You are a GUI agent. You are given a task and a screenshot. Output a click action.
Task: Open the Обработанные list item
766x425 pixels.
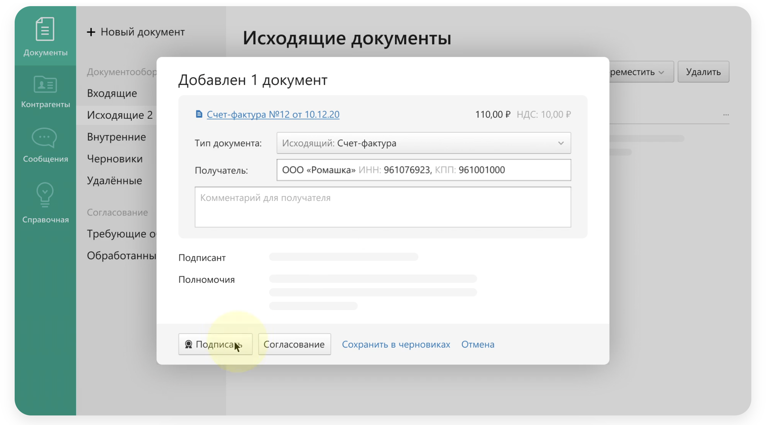point(122,255)
